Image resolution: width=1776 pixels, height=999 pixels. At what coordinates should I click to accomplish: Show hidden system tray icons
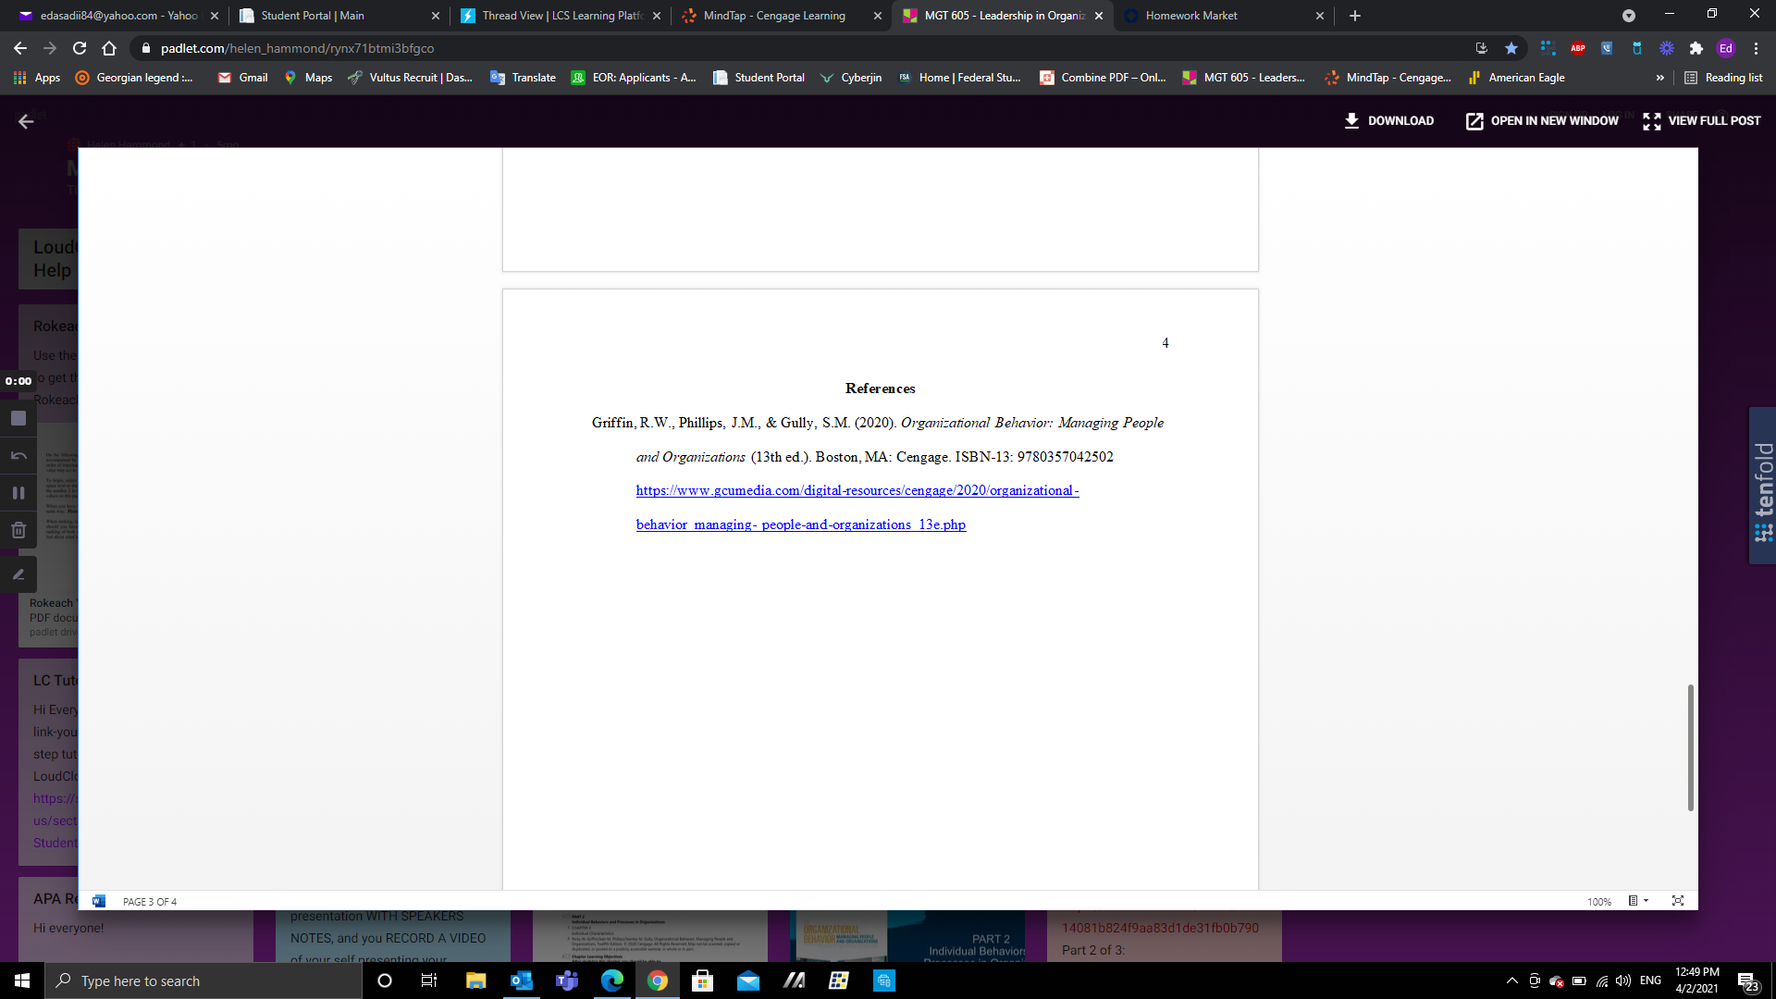[1511, 980]
